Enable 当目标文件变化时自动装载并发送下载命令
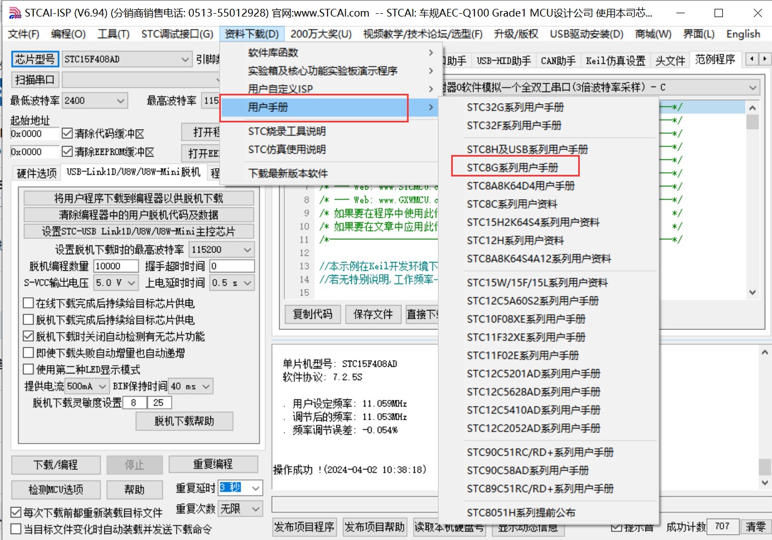 (x=16, y=530)
